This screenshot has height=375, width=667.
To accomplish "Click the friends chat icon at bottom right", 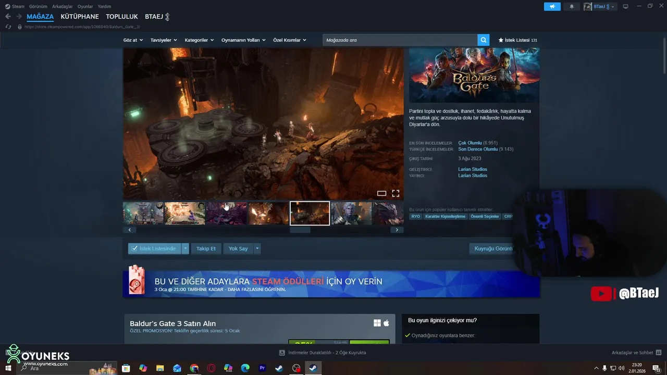I will (x=659, y=353).
